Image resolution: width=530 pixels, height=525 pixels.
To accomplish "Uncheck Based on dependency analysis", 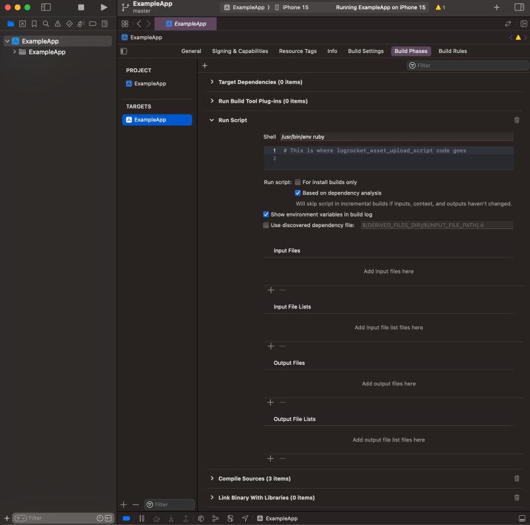I will coord(297,193).
